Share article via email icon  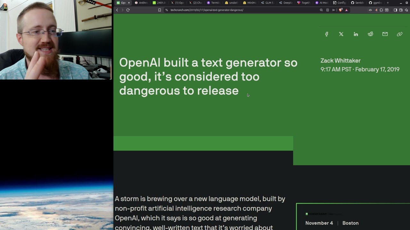coord(385,34)
